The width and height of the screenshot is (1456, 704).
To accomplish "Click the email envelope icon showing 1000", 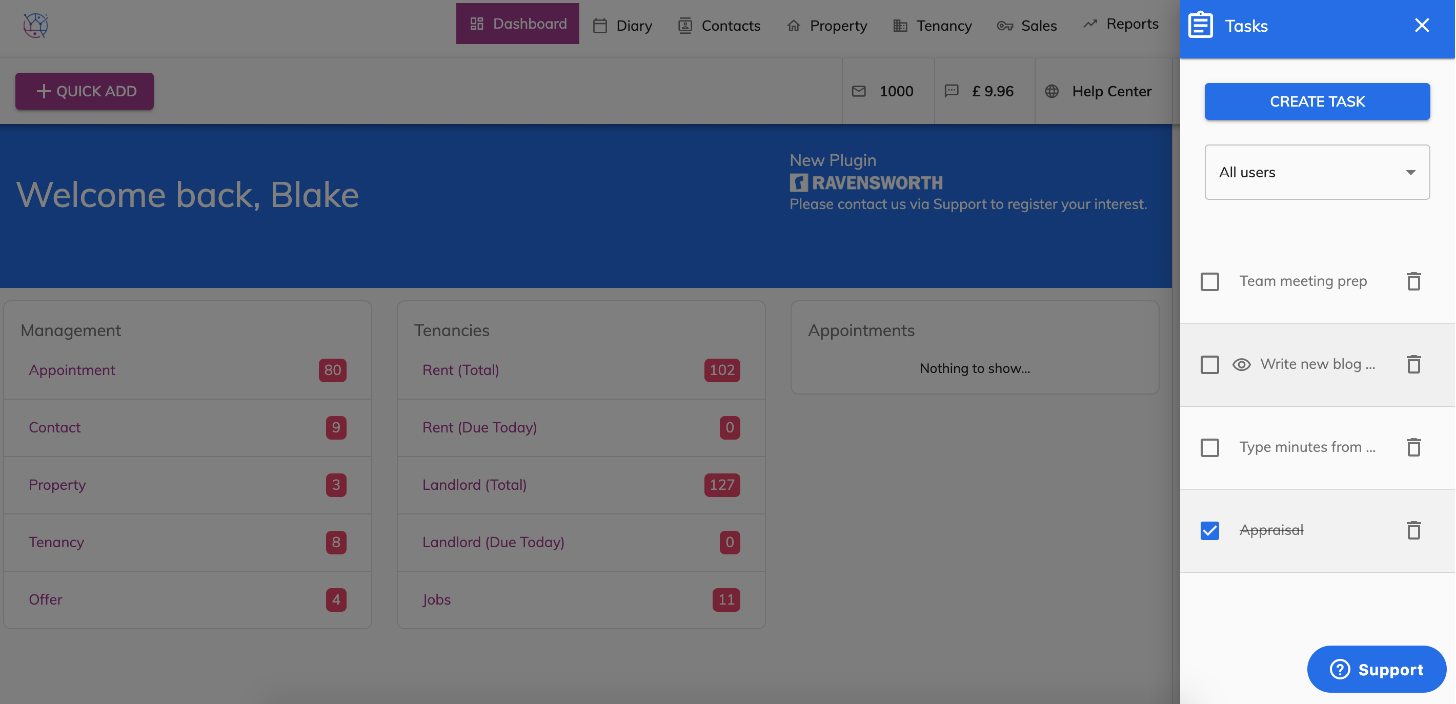I will 859,91.
